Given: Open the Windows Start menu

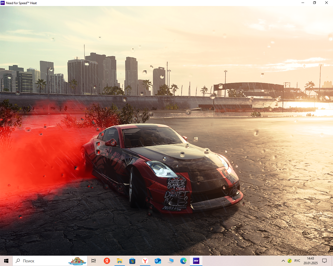Looking at the screenshot, I should tap(6, 261).
